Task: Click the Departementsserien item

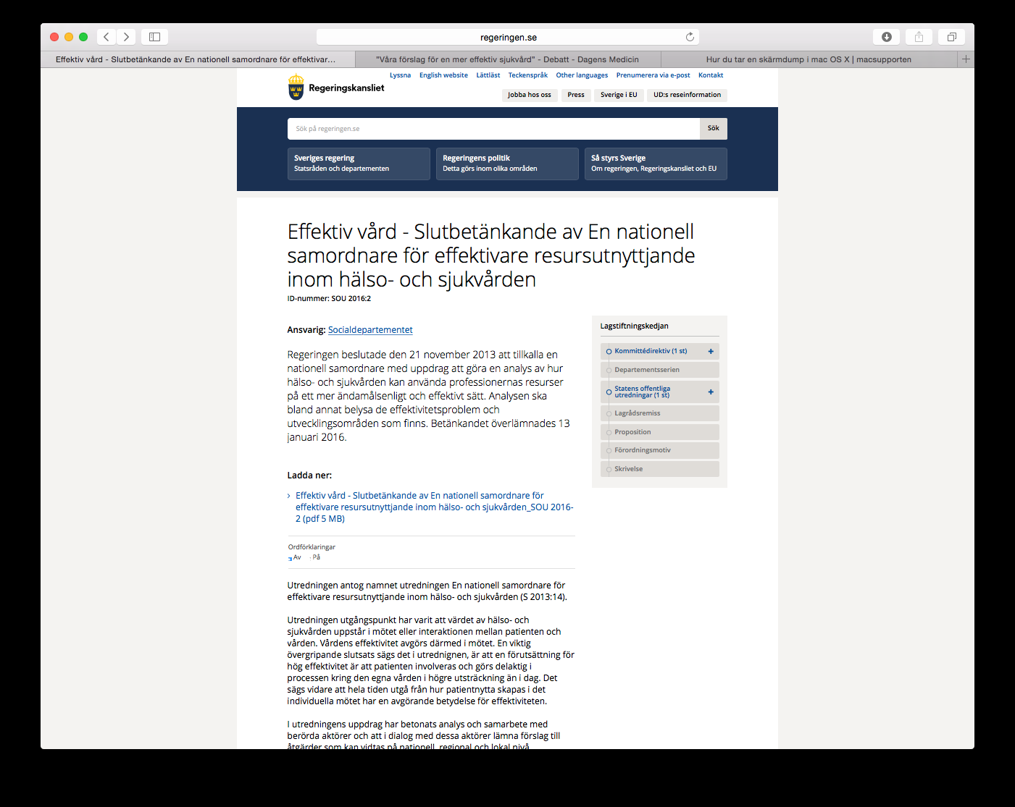Action: [x=660, y=370]
